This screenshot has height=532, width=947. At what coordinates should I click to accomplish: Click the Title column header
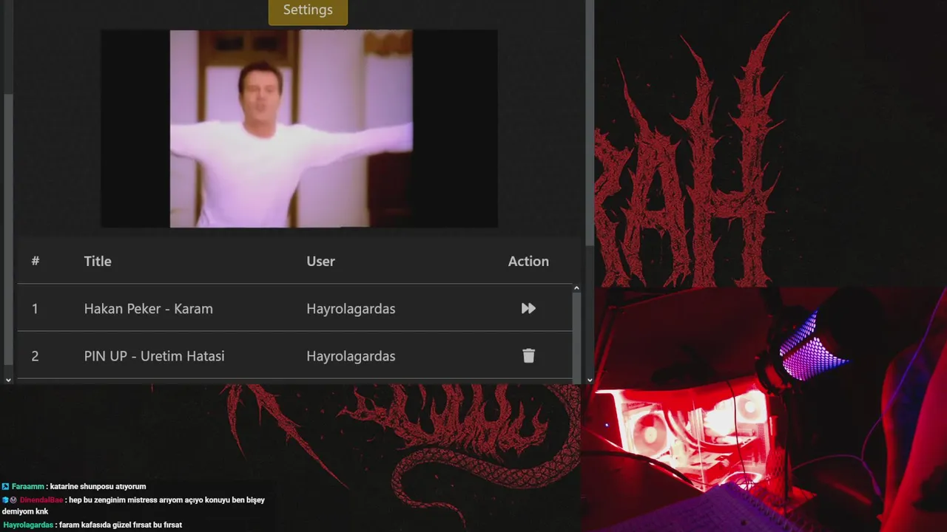(98, 261)
